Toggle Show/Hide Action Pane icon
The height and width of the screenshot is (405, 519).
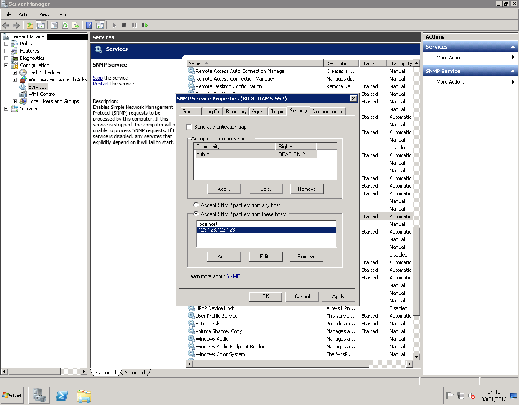[x=100, y=25]
